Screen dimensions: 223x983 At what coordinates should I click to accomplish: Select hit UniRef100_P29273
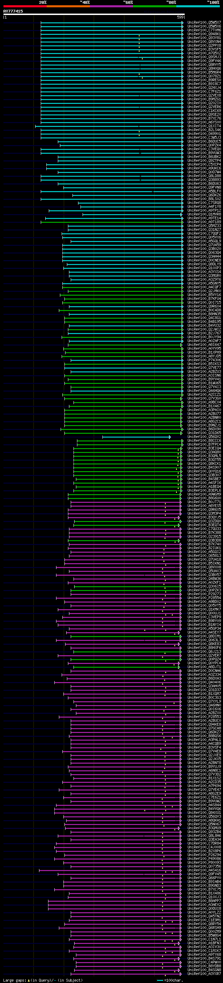[204, 594]
